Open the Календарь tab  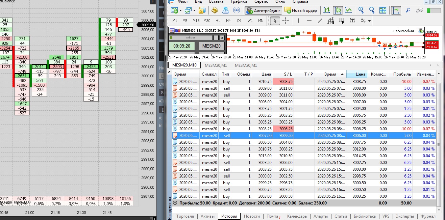click(297, 216)
